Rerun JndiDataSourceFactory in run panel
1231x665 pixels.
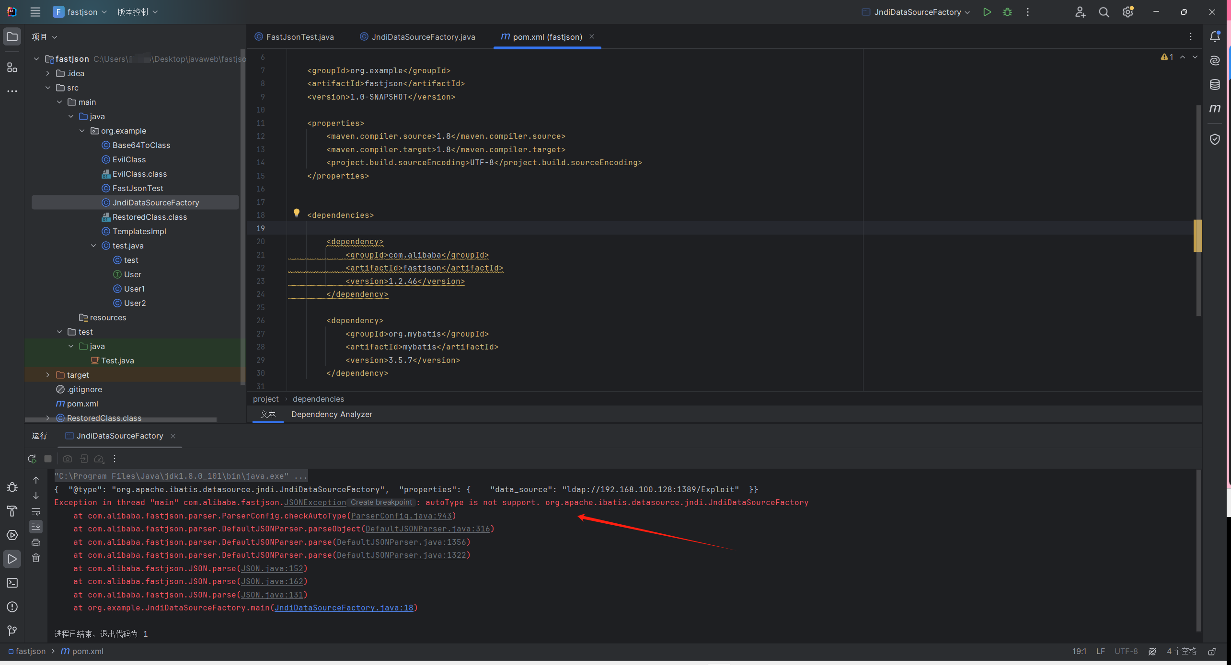click(32, 459)
